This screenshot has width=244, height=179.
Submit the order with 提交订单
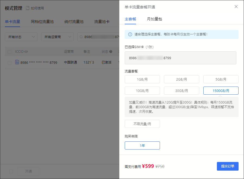coord(227,166)
